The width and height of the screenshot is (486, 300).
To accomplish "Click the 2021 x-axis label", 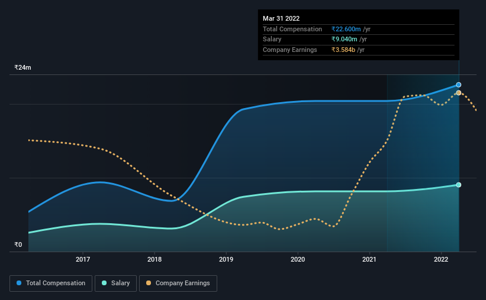I will coord(369,259).
